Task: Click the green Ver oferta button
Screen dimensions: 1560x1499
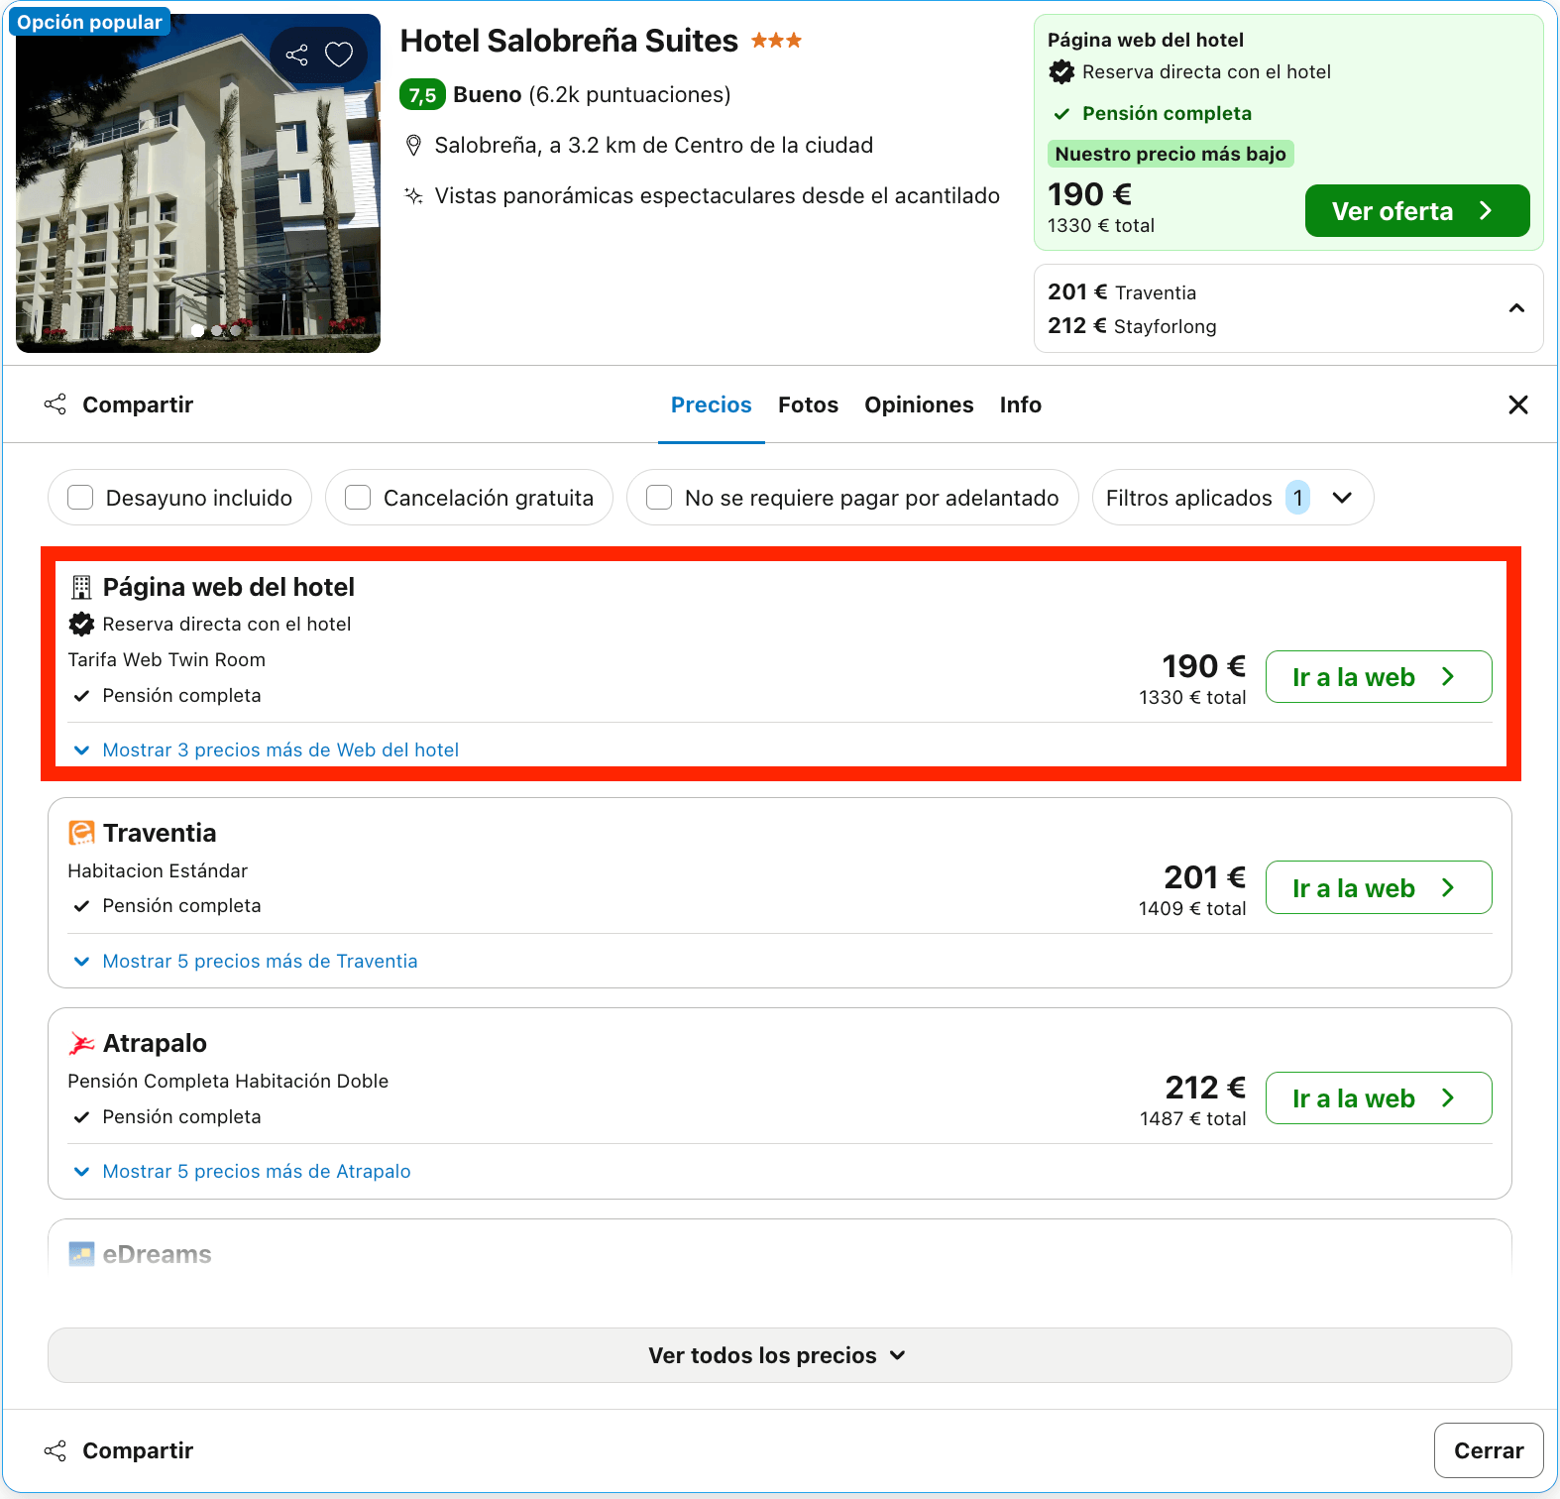Action: click(1417, 210)
